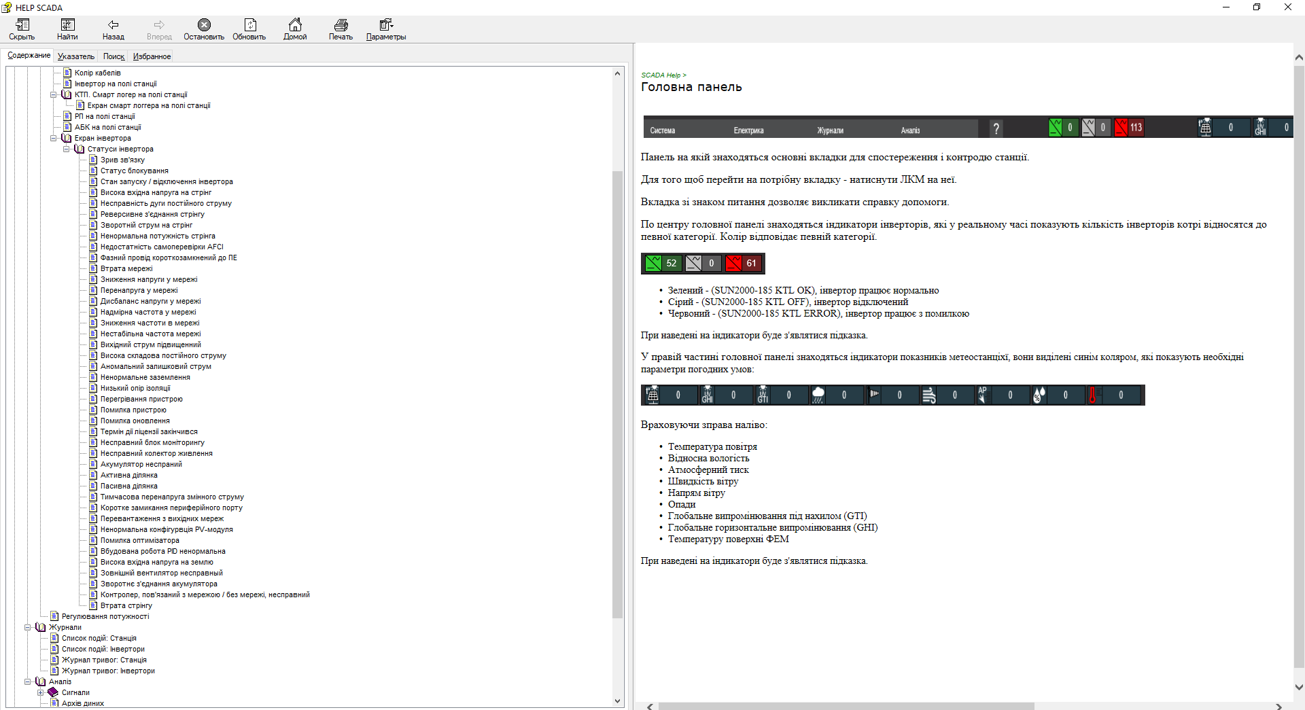This screenshot has width=1305, height=710.
Task: Print topic with Печать icon
Action: pyautogui.click(x=341, y=29)
